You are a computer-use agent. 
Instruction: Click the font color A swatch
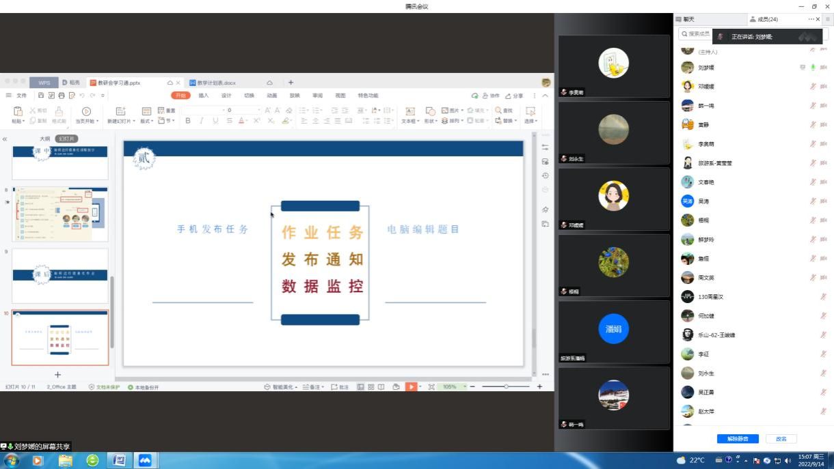tap(242, 121)
